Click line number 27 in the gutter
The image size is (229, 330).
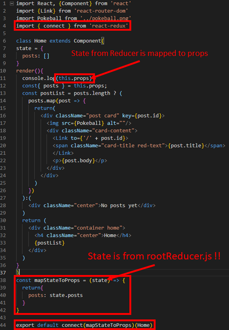point(3,198)
